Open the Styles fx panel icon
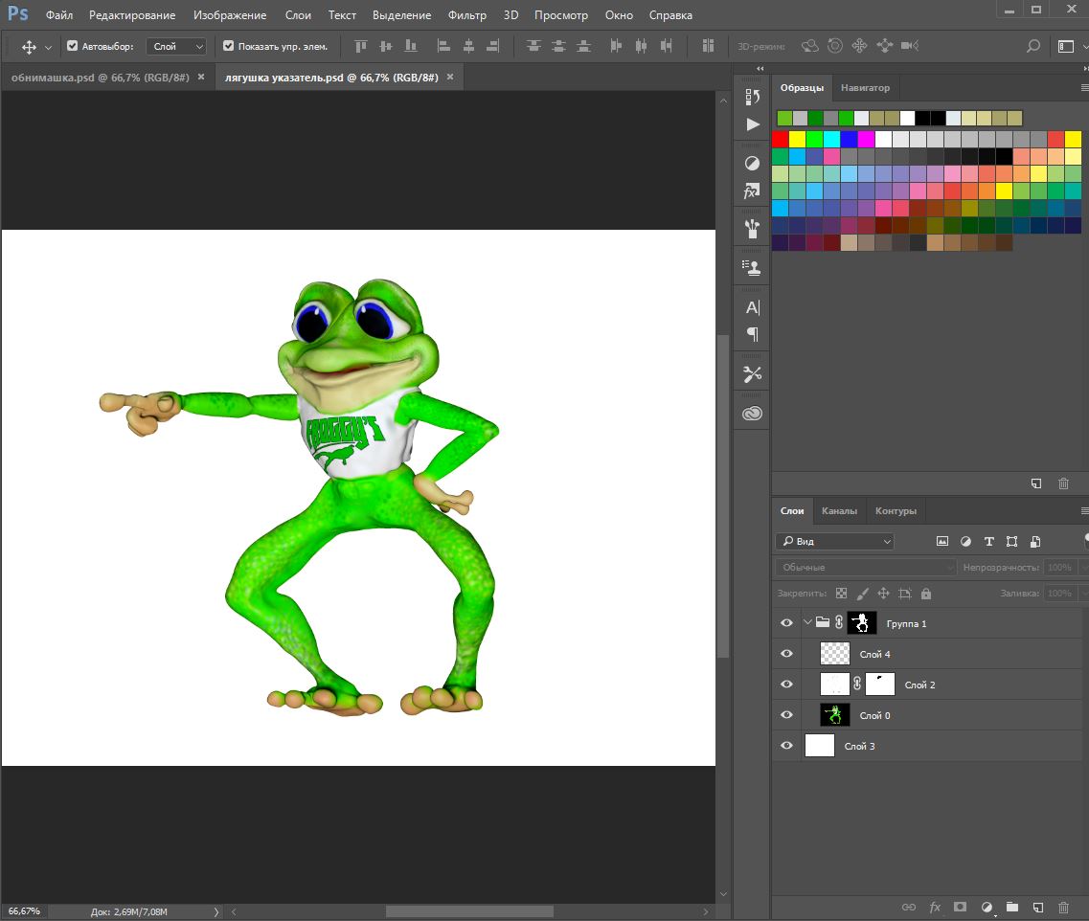The image size is (1089, 921). (753, 191)
